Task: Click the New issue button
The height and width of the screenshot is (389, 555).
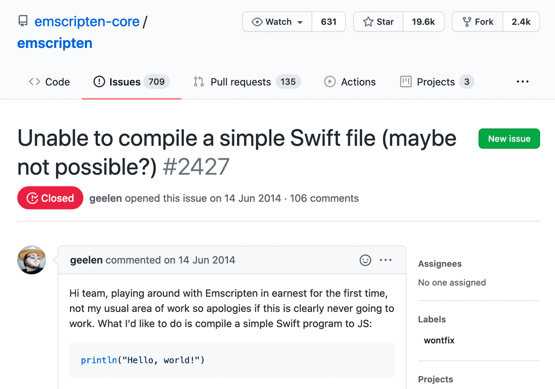Action: tap(509, 139)
